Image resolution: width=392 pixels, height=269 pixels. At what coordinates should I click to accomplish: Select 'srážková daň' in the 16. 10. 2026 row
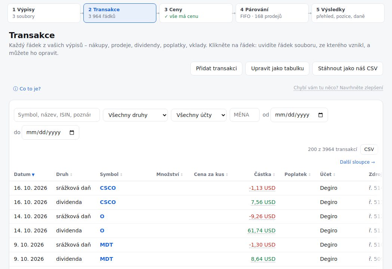click(73, 188)
